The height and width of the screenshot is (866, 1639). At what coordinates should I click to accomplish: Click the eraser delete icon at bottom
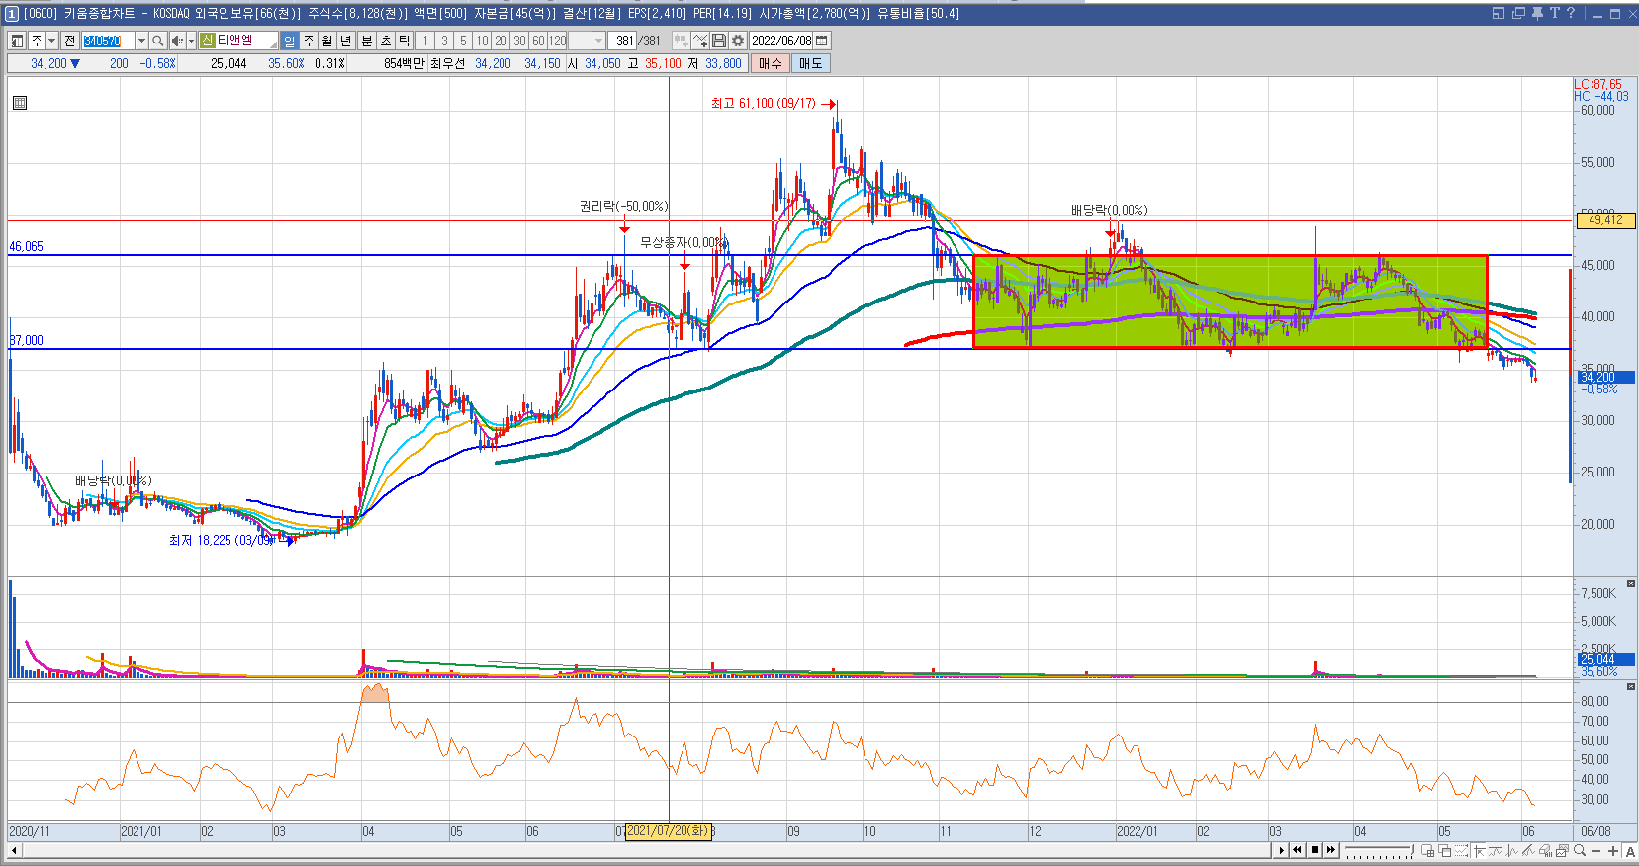coord(1546,851)
